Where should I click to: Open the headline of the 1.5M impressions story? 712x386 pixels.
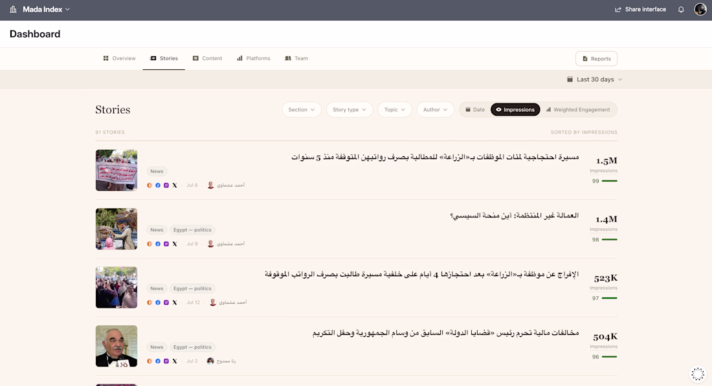[435, 157]
